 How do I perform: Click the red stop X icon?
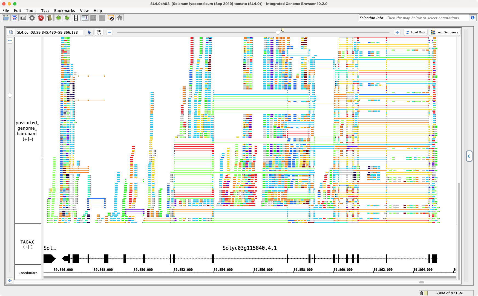(41, 18)
